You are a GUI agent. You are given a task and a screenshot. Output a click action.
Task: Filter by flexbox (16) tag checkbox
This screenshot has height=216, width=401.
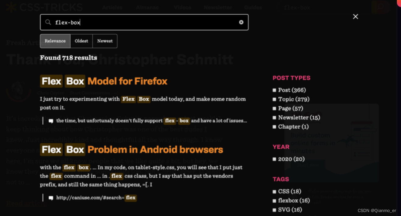pos(274,201)
